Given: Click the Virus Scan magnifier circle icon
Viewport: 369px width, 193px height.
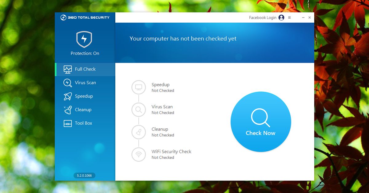Looking at the screenshot, I should 139,110.
